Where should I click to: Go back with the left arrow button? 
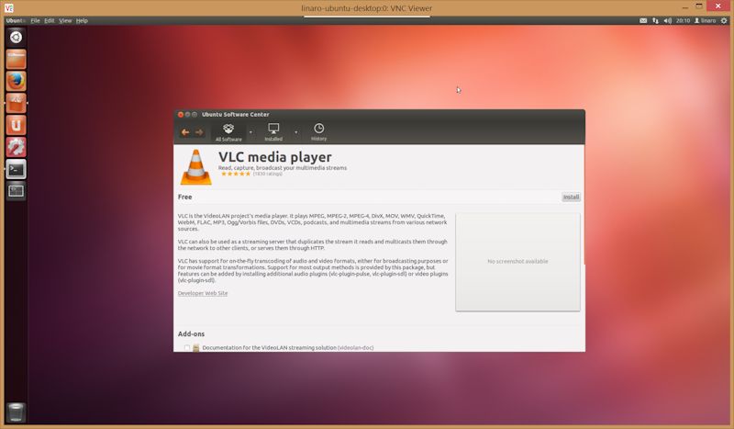pyautogui.click(x=185, y=132)
